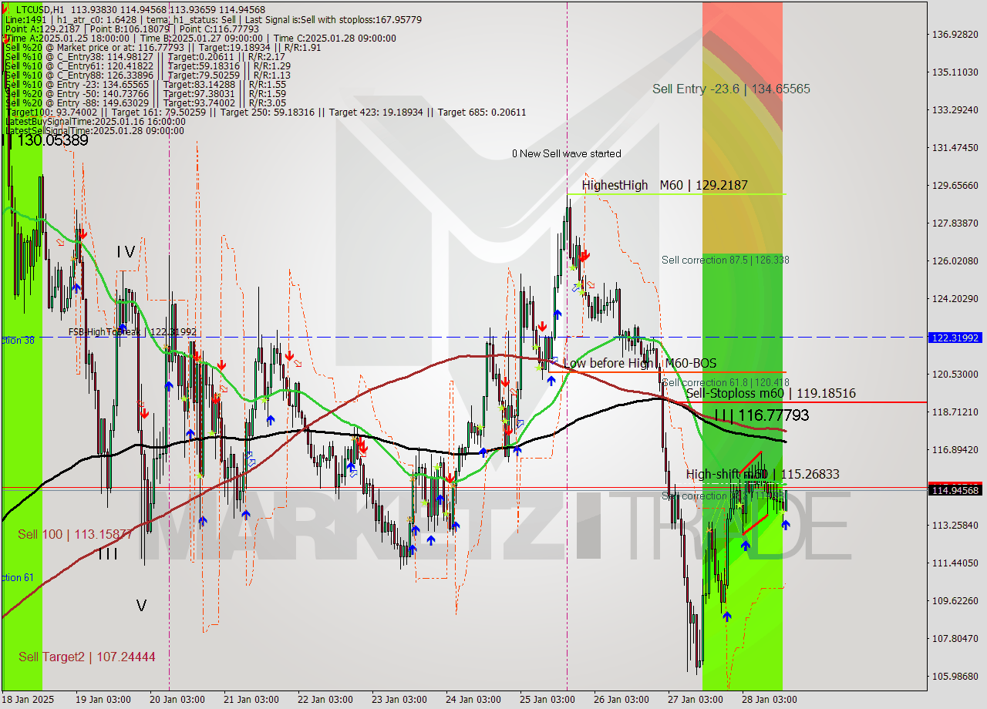Select 'Sell correction 61.8 | 120.418' label

tap(725, 382)
